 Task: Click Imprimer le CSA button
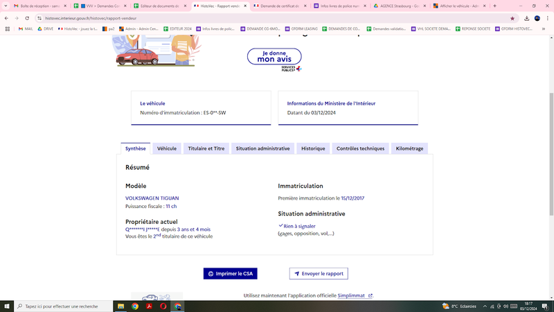pyautogui.click(x=231, y=273)
